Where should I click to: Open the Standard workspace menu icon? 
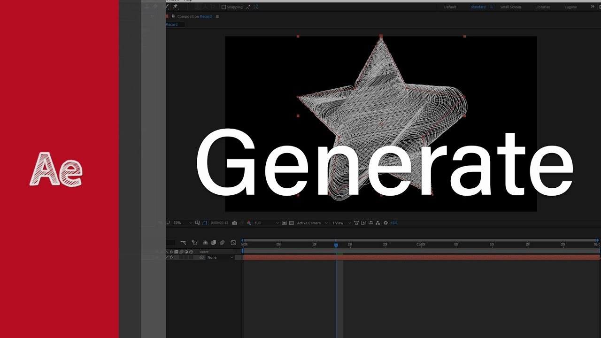coord(492,7)
